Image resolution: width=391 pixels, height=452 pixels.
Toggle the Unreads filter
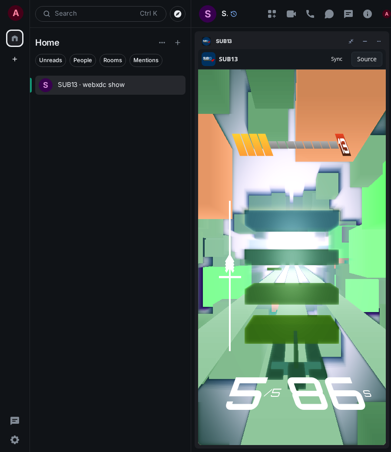(x=50, y=60)
